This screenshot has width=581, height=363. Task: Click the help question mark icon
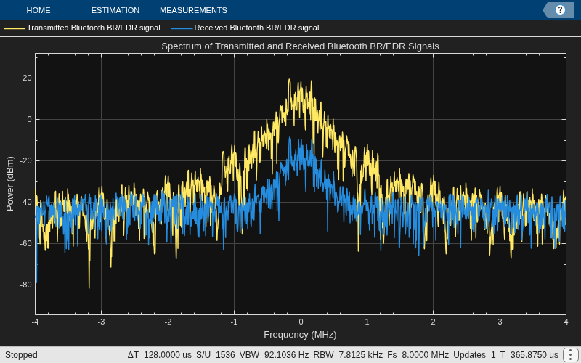coord(560,10)
